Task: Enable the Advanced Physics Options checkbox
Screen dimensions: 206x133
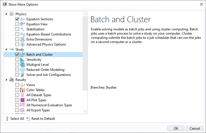Action: click(x=17, y=44)
